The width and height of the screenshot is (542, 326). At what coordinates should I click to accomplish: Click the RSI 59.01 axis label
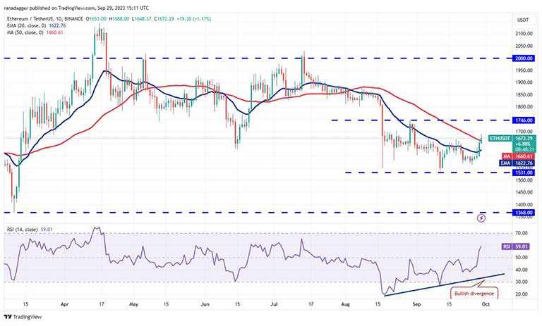515,246
